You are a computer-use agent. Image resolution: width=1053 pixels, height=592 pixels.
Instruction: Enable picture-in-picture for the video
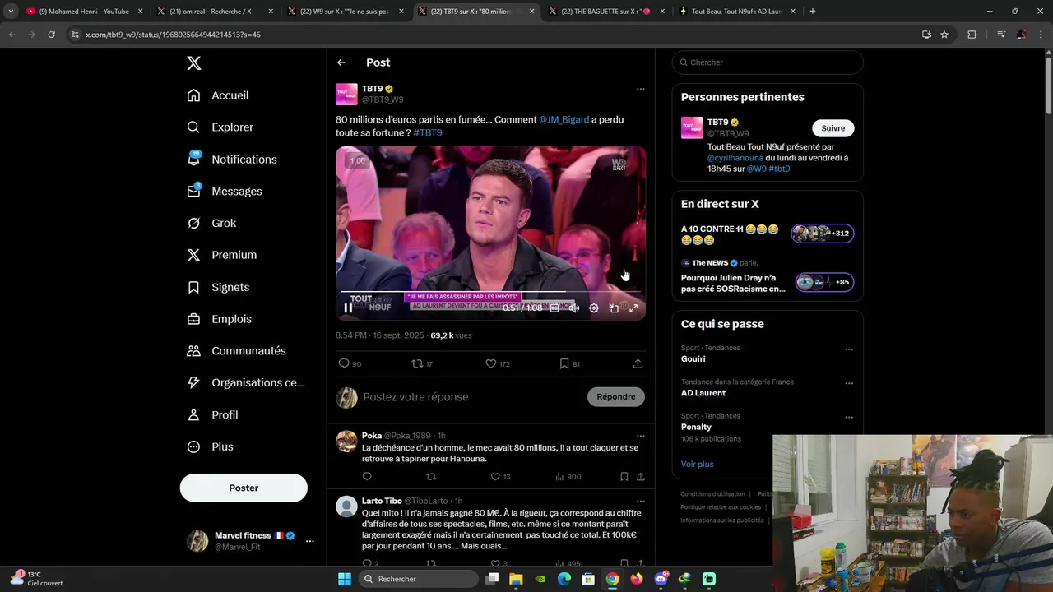tap(614, 308)
